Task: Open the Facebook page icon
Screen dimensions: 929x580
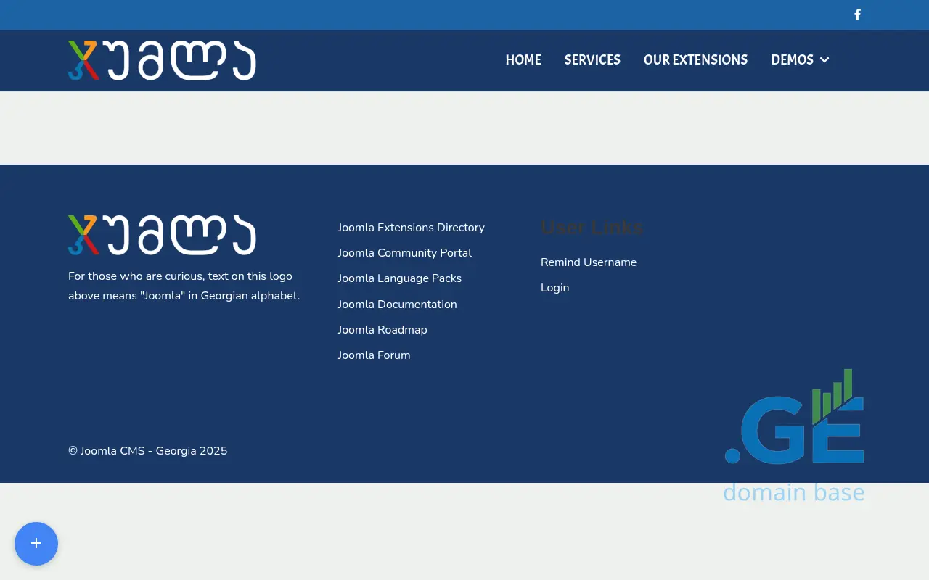Action: point(857,14)
